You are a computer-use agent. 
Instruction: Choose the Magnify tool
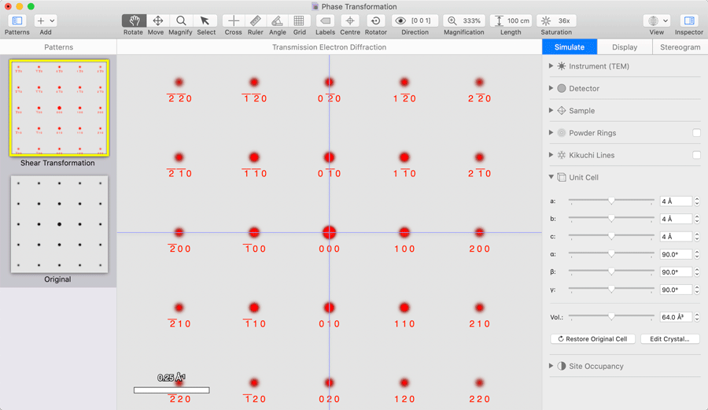click(x=181, y=20)
